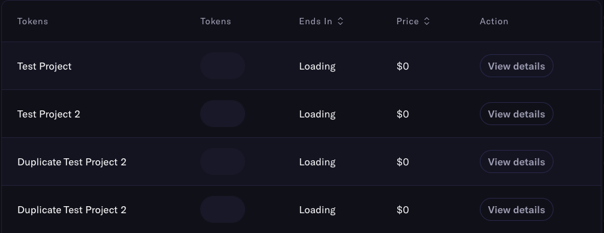Click the token placeholder pill in Test Project row
The height and width of the screenshot is (233, 604).
223,66
